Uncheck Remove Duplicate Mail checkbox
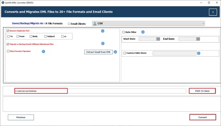221x126 pixels. [8, 31]
